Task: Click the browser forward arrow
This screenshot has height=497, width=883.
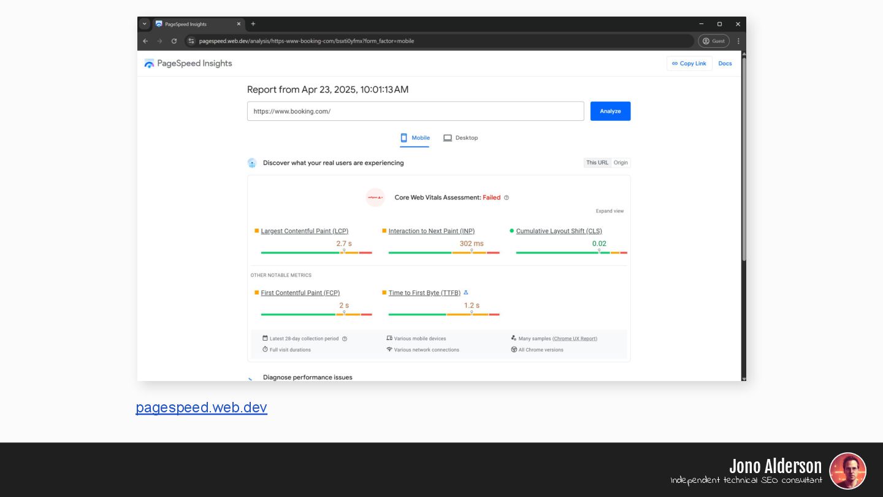Action: (x=159, y=41)
